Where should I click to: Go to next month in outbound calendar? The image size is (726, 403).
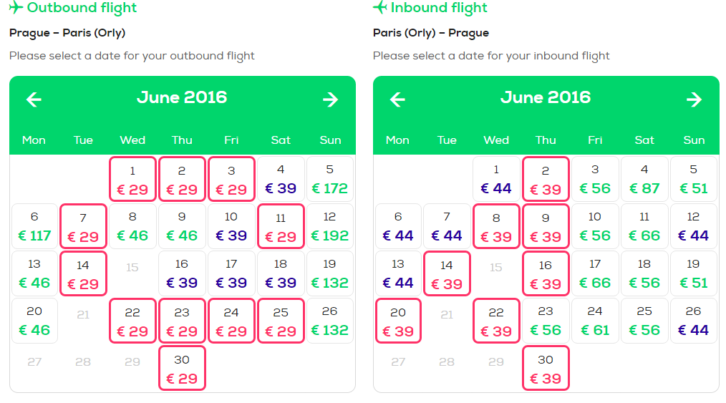coord(331,99)
